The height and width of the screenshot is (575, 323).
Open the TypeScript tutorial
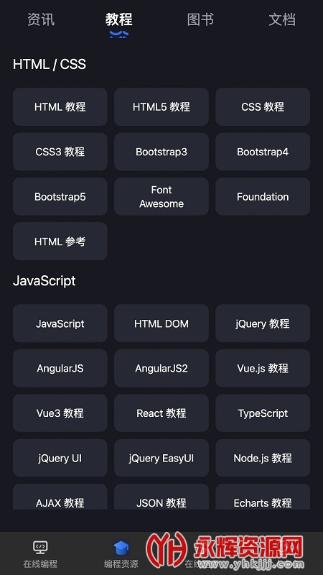click(x=263, y=413)
